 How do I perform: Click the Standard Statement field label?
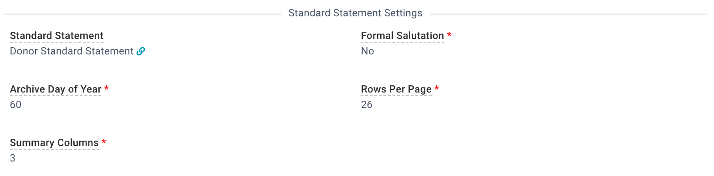click(56, 36)
